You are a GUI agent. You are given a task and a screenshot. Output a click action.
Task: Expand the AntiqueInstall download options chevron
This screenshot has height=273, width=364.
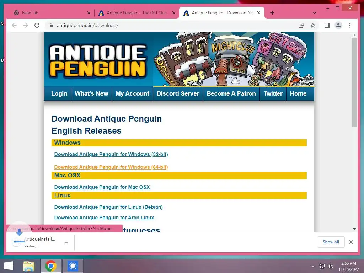tap(66, 242)
